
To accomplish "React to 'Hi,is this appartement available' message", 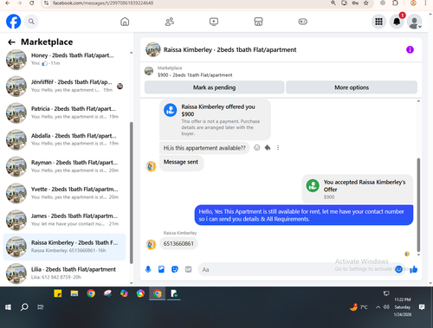I will pyautogui.click(x=256, y=148).
